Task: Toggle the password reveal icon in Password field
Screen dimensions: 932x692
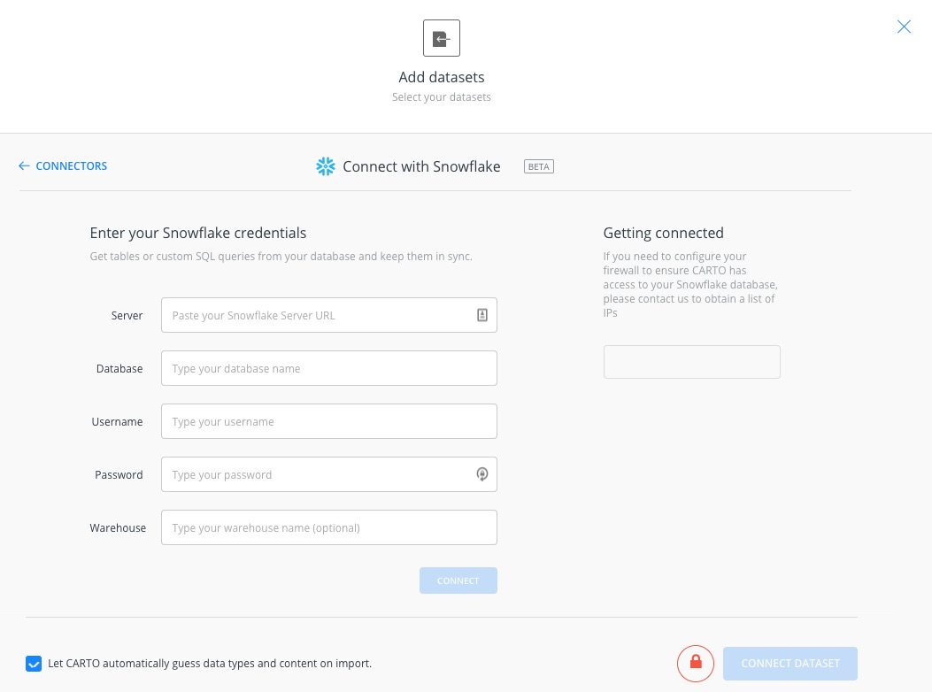Action: pos(481,474)
